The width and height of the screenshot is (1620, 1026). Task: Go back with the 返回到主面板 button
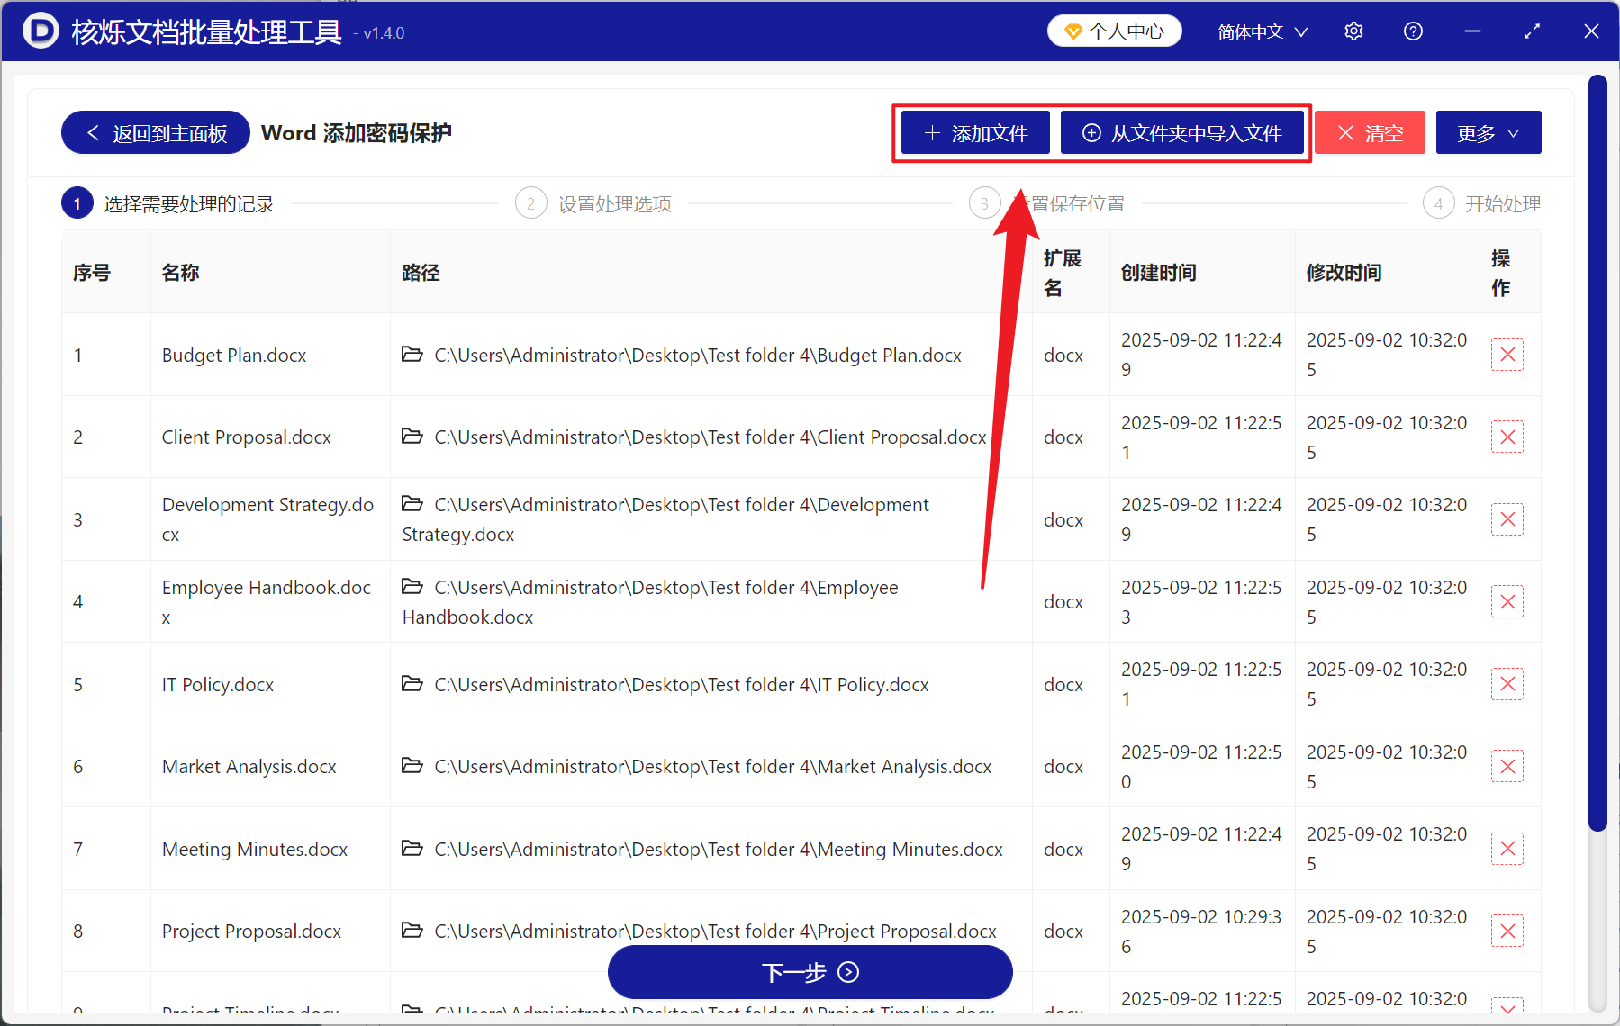tap(154, 132)
